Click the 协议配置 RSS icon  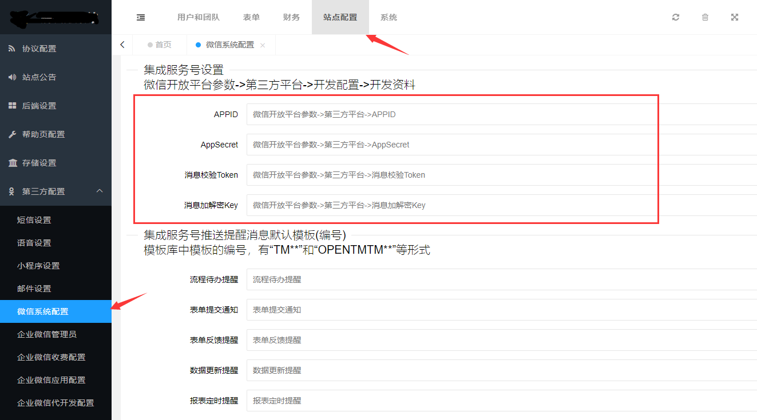tap(12, 49)
